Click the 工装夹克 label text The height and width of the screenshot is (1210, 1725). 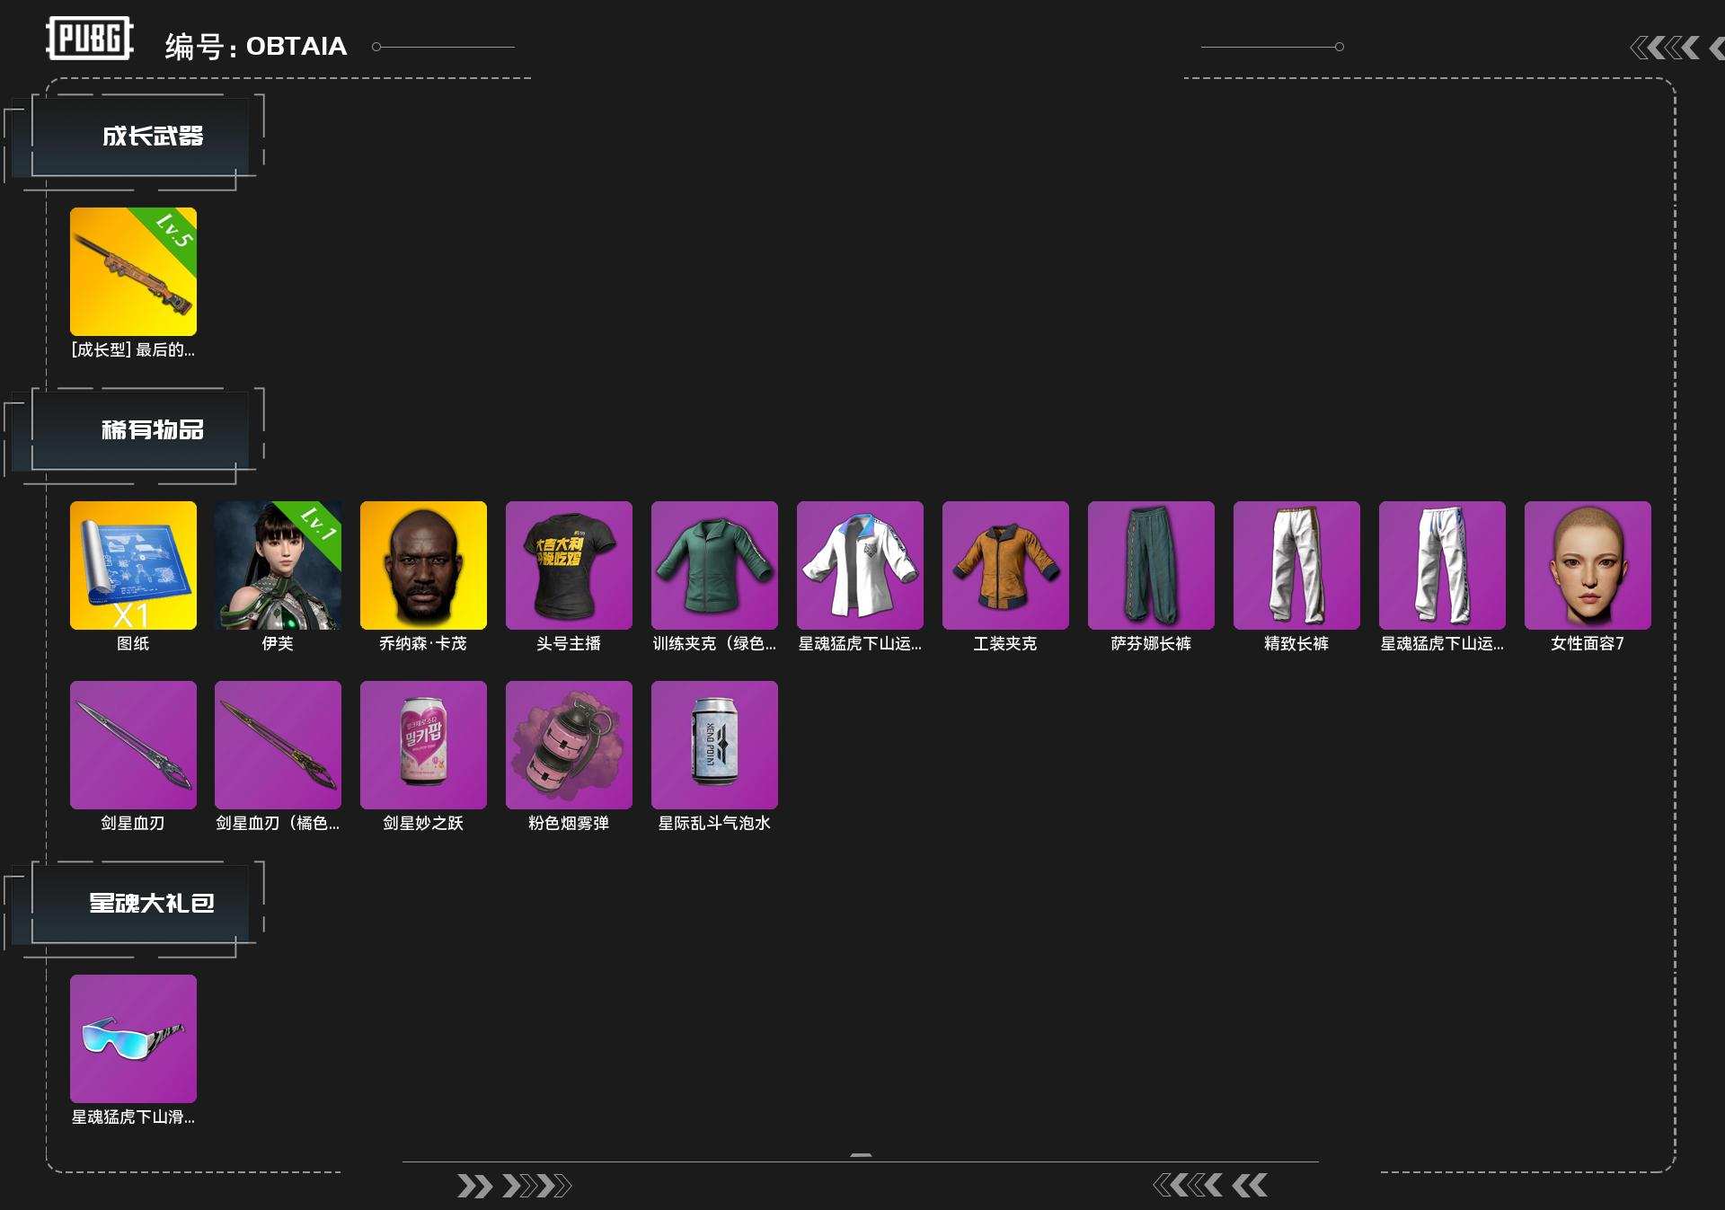point(1005,643)
